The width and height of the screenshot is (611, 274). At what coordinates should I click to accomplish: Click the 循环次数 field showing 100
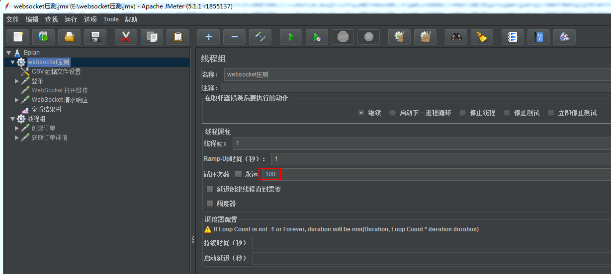click(x=437, y=174)
